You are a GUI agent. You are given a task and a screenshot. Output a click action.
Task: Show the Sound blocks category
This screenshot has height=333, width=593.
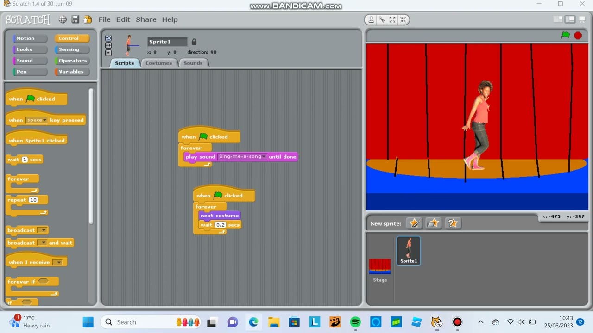[30, 61]
